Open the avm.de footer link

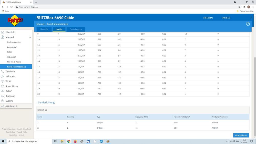point(21,135)
